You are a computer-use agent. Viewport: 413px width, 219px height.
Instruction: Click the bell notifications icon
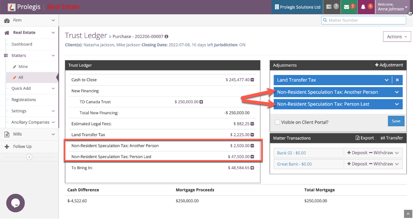pyautogui.click(x=363, y=7)
